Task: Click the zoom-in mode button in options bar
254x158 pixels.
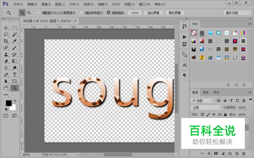Action: [22, 12]
